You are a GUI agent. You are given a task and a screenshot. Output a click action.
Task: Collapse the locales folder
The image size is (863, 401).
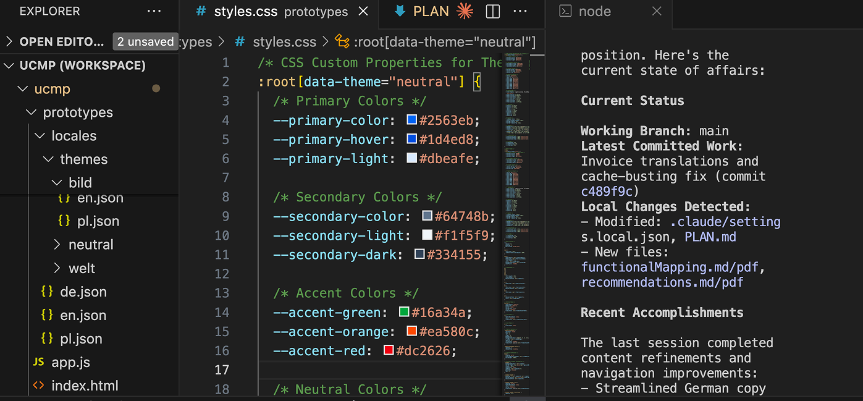40,136
